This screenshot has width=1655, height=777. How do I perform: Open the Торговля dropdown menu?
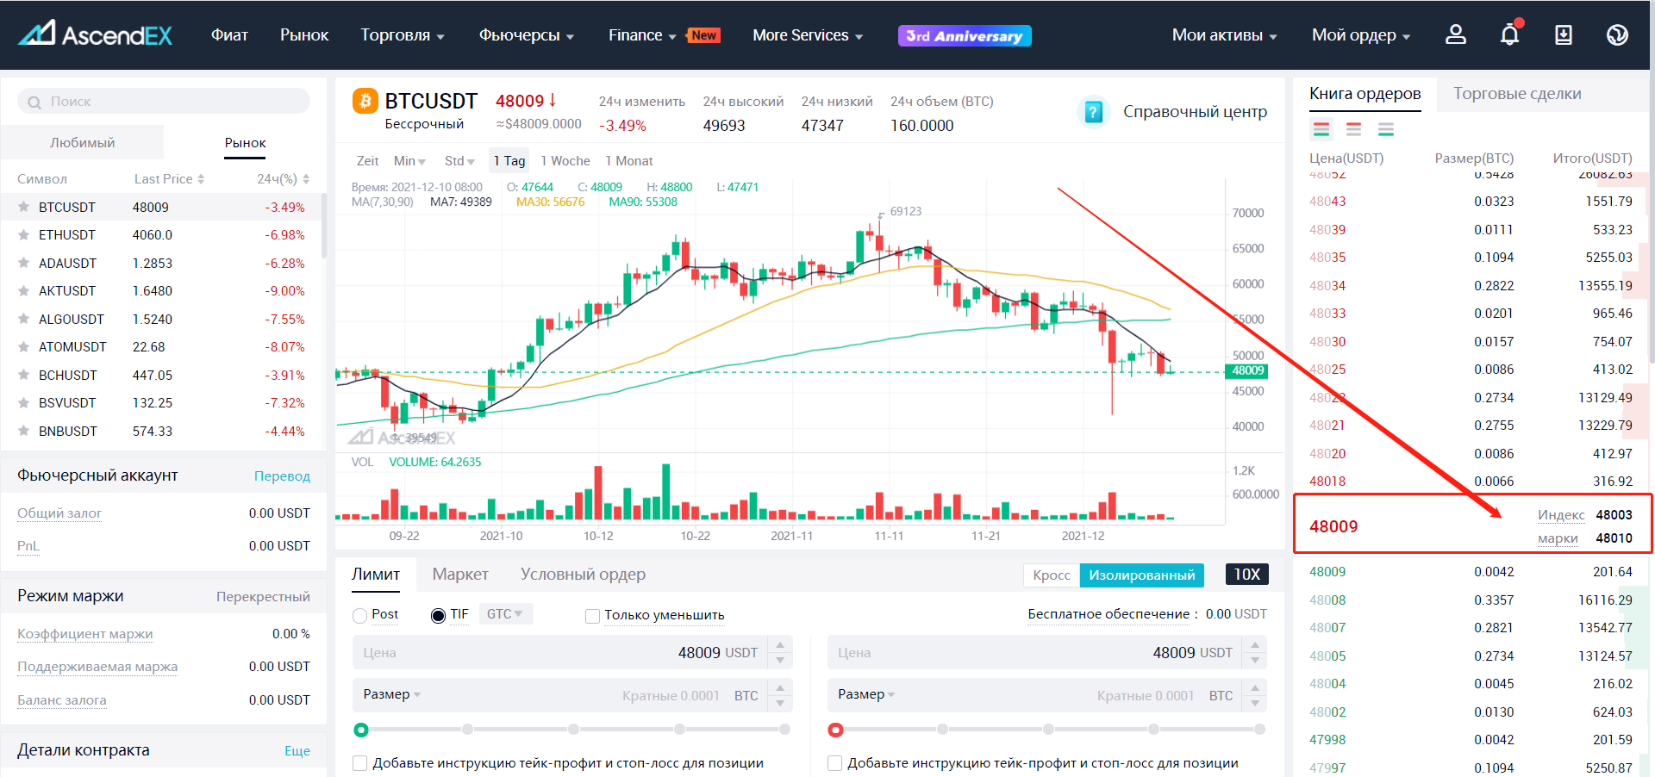(403, 35)
